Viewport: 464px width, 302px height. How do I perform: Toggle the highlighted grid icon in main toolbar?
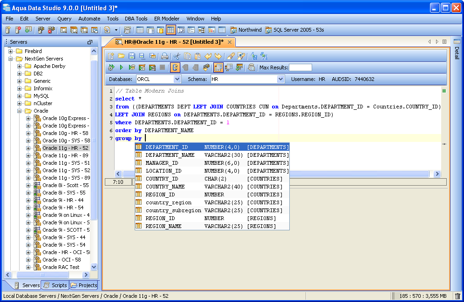171,30
